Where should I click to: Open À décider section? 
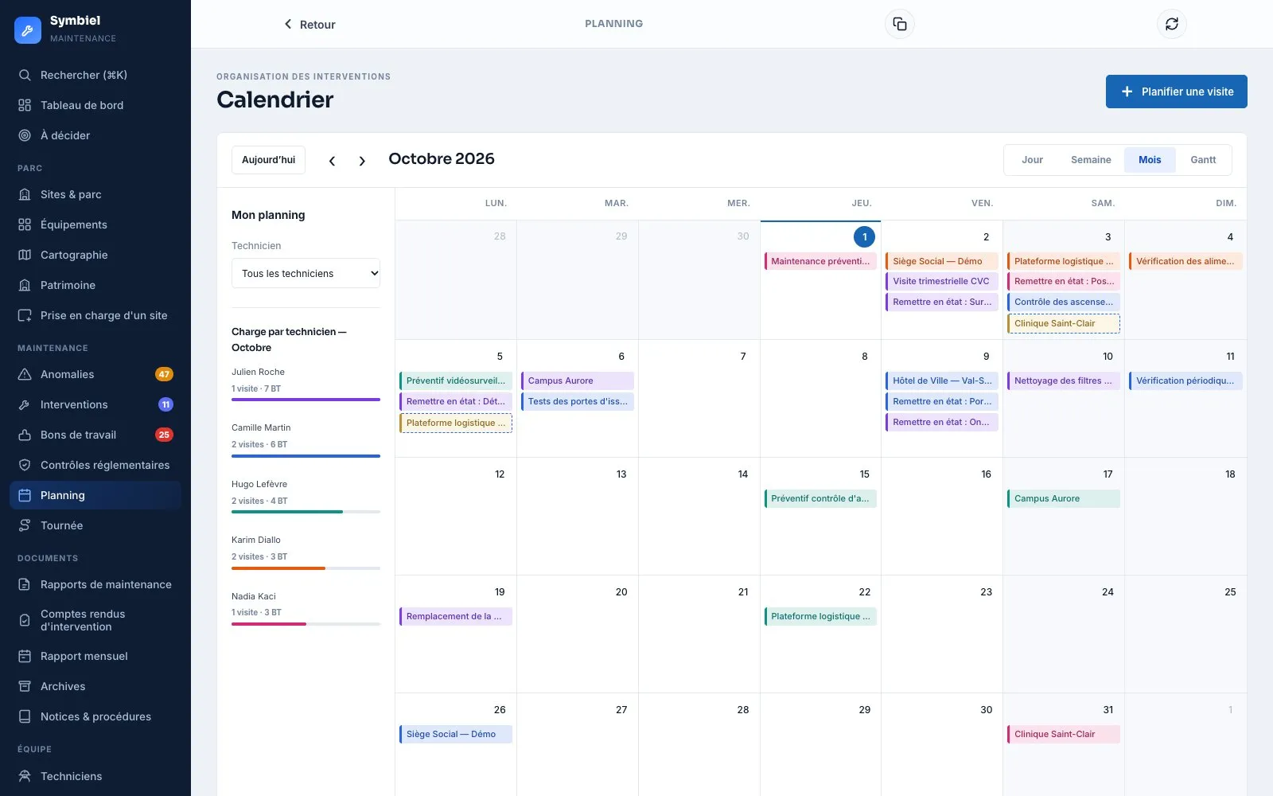[x=95, y=135]
